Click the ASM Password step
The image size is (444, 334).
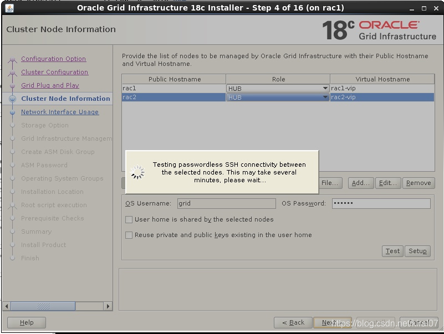(44, 165)
